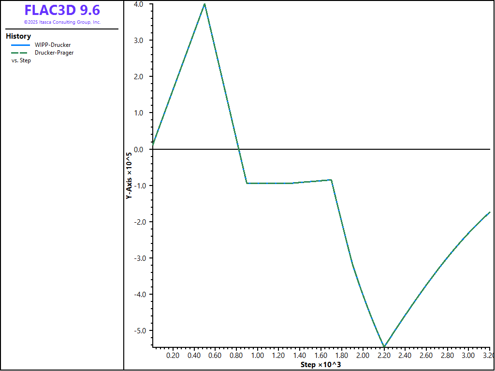The height and width of the screenshot is (371, 495).
Task: Click the Y-Axis ×10^5 axis title
Action: tap(129, 176)
